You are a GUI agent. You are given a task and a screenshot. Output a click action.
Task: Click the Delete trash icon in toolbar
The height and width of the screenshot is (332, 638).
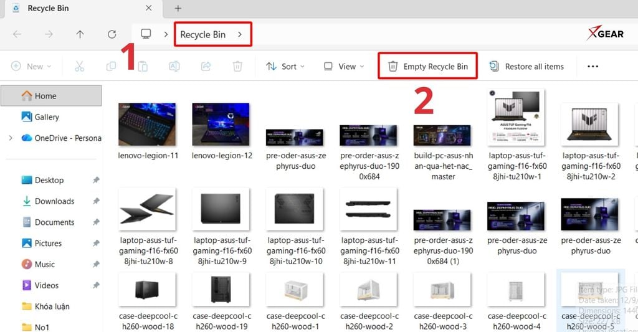(237, 66)
